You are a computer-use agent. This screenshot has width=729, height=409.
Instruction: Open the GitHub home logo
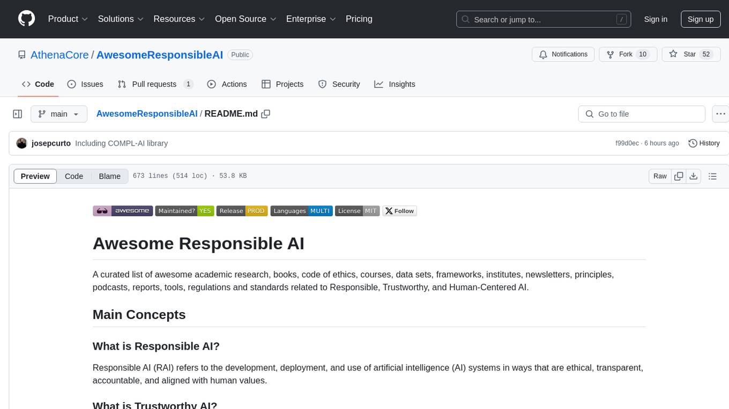pyautogui.click(x=26, y=19)
